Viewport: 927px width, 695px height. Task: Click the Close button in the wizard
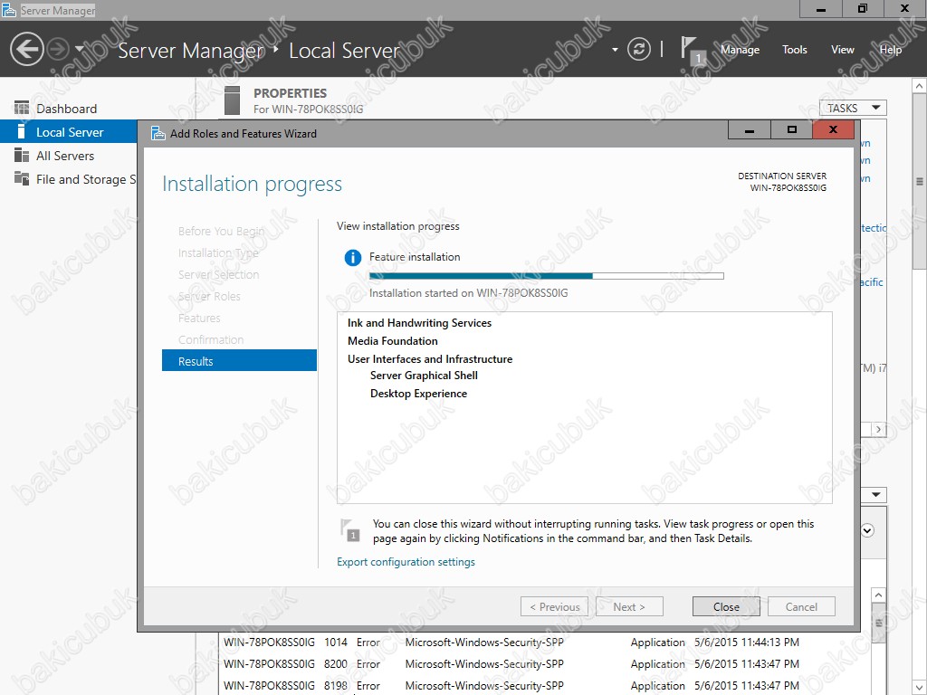point(726,607)
